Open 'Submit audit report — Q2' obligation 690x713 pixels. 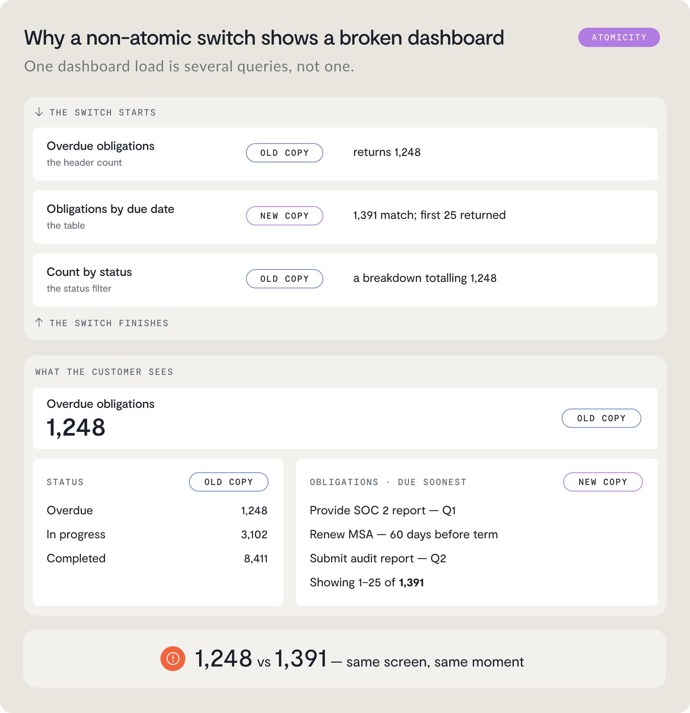[378, 559]
